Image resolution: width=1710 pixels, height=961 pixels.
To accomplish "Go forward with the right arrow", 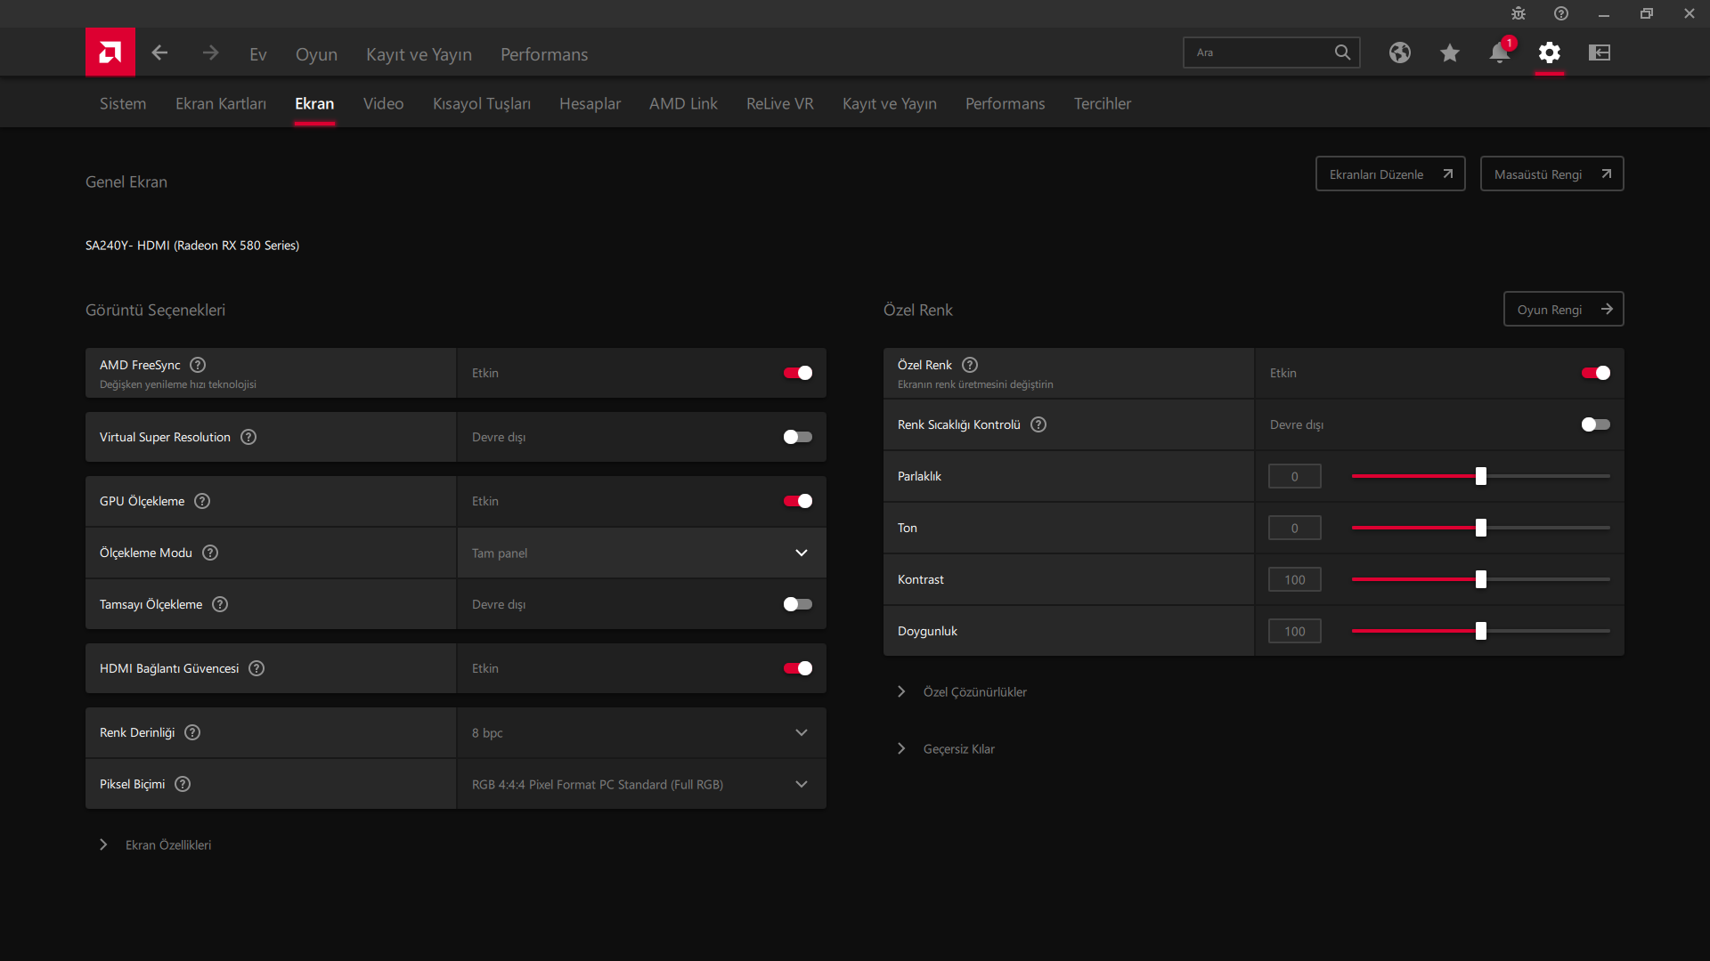I will pyautogui.click(x=210, y=53).
